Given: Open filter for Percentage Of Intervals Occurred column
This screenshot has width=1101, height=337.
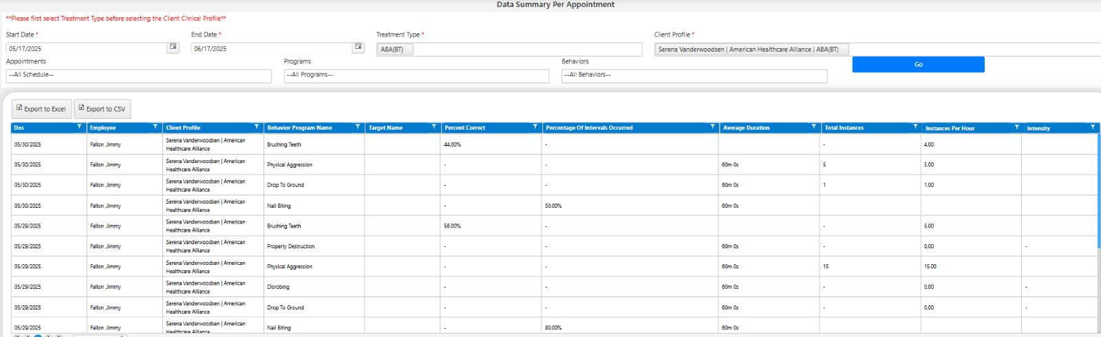Looking at the screenshot, I should 712,127.
